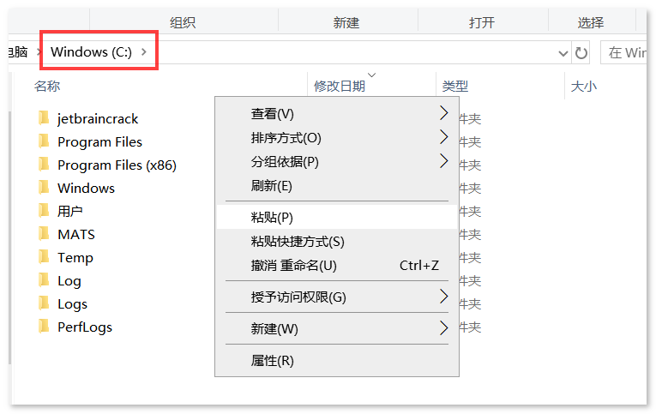Open the 分组依据(P) submenu
This screenshot has width=656, height=414.
point(337,161)
